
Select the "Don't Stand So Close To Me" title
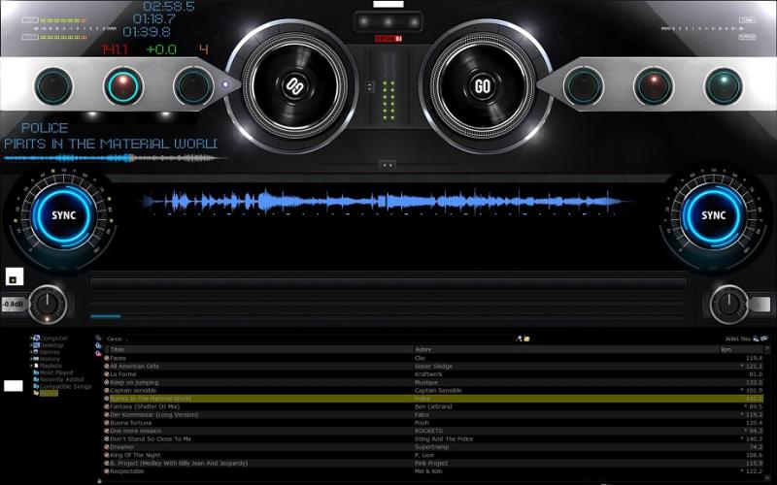coord(151,439)
